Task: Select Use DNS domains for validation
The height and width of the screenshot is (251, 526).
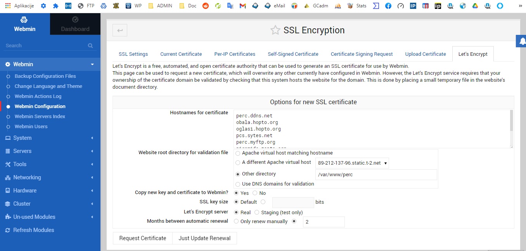Action: click(x=238, y=184)
